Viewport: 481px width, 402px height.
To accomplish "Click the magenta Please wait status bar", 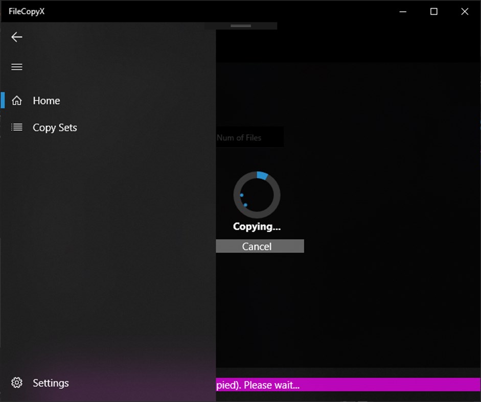I will pos(348,385).
